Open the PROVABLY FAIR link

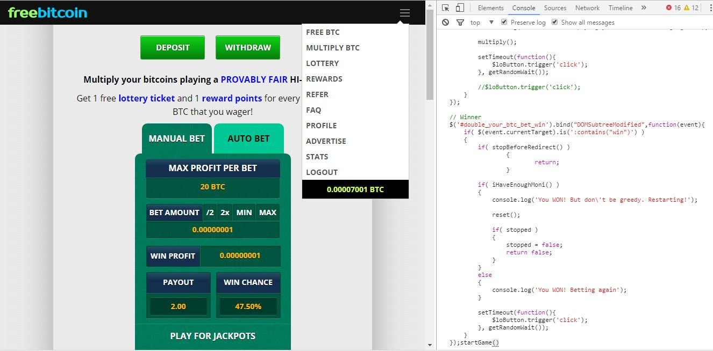tap(254, 79)
